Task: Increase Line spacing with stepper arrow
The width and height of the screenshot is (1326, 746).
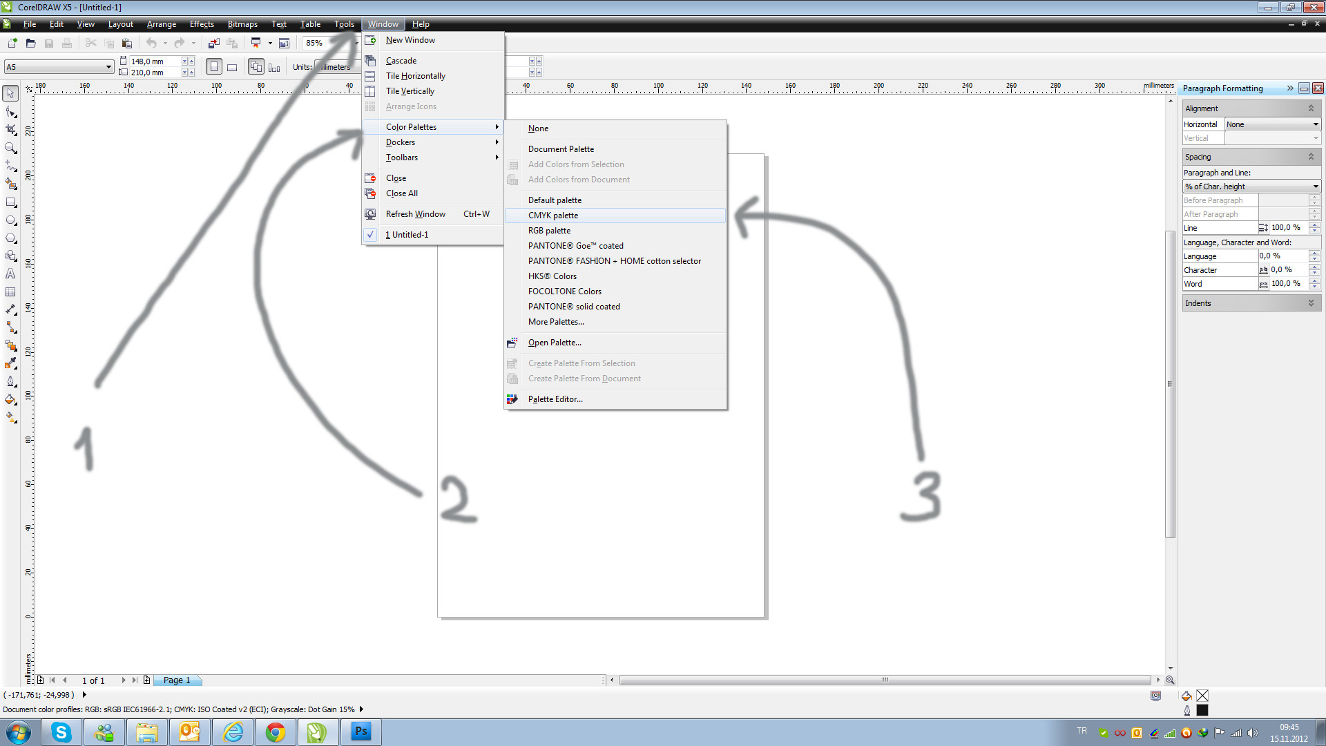Action: pos(1314,224)
